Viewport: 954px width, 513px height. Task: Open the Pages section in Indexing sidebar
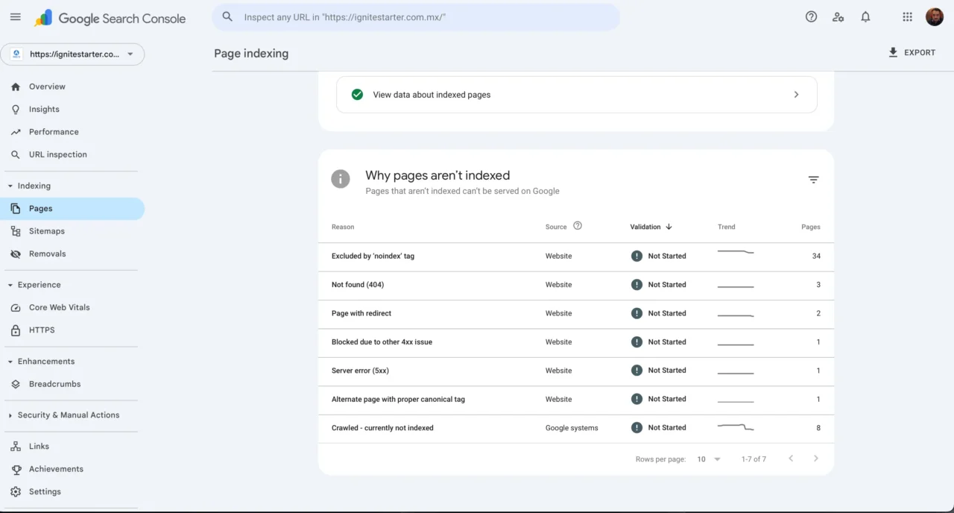(40, 208)
